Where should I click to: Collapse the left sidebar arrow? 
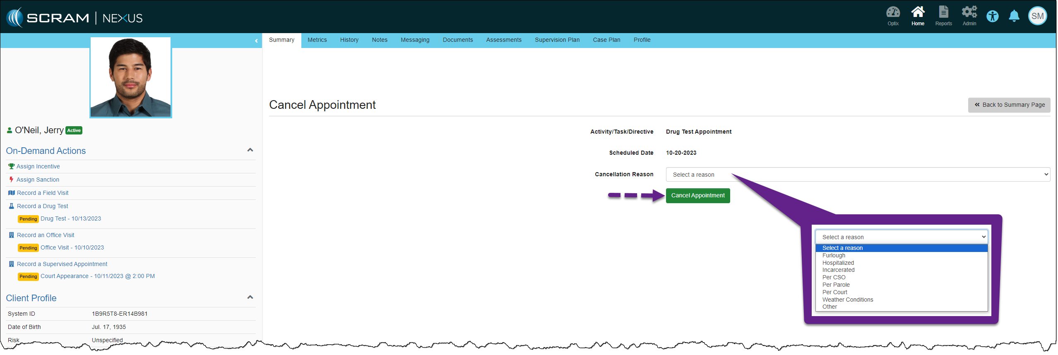point(256,41)
